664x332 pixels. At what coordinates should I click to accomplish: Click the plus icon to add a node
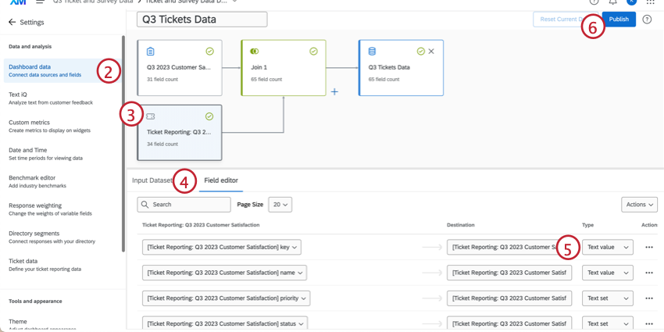click(x=334, y=91)
